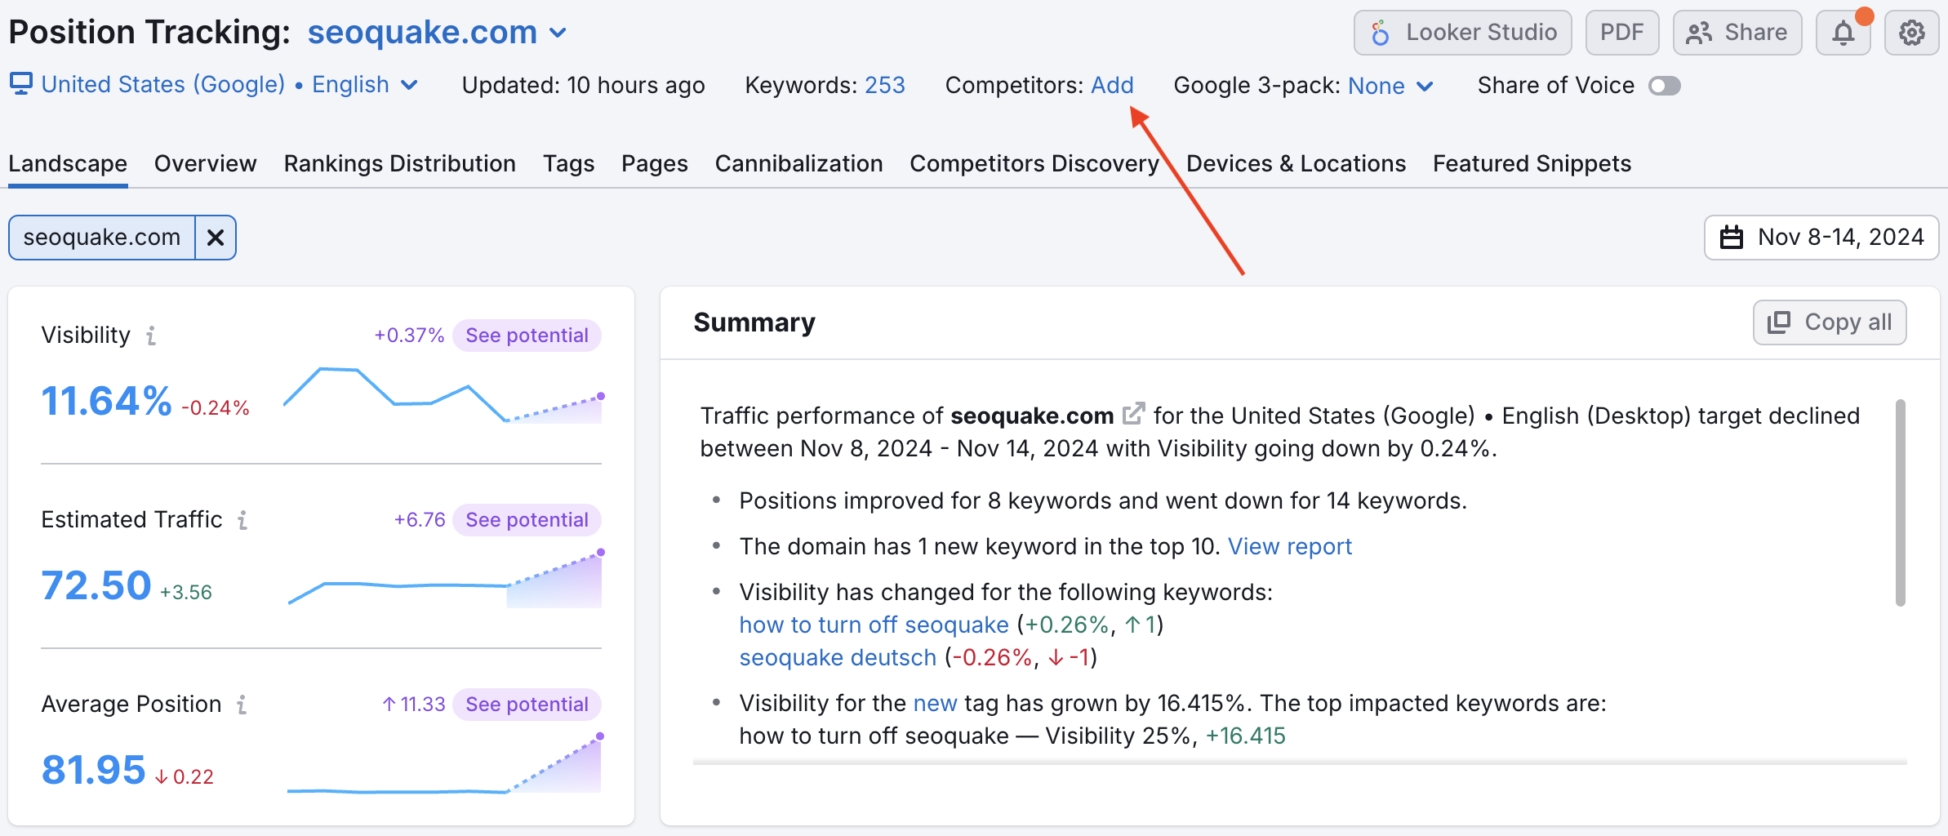1948x836 pixels.
Task: Click Looker Studio logo icon
Action: point(1381,33)
